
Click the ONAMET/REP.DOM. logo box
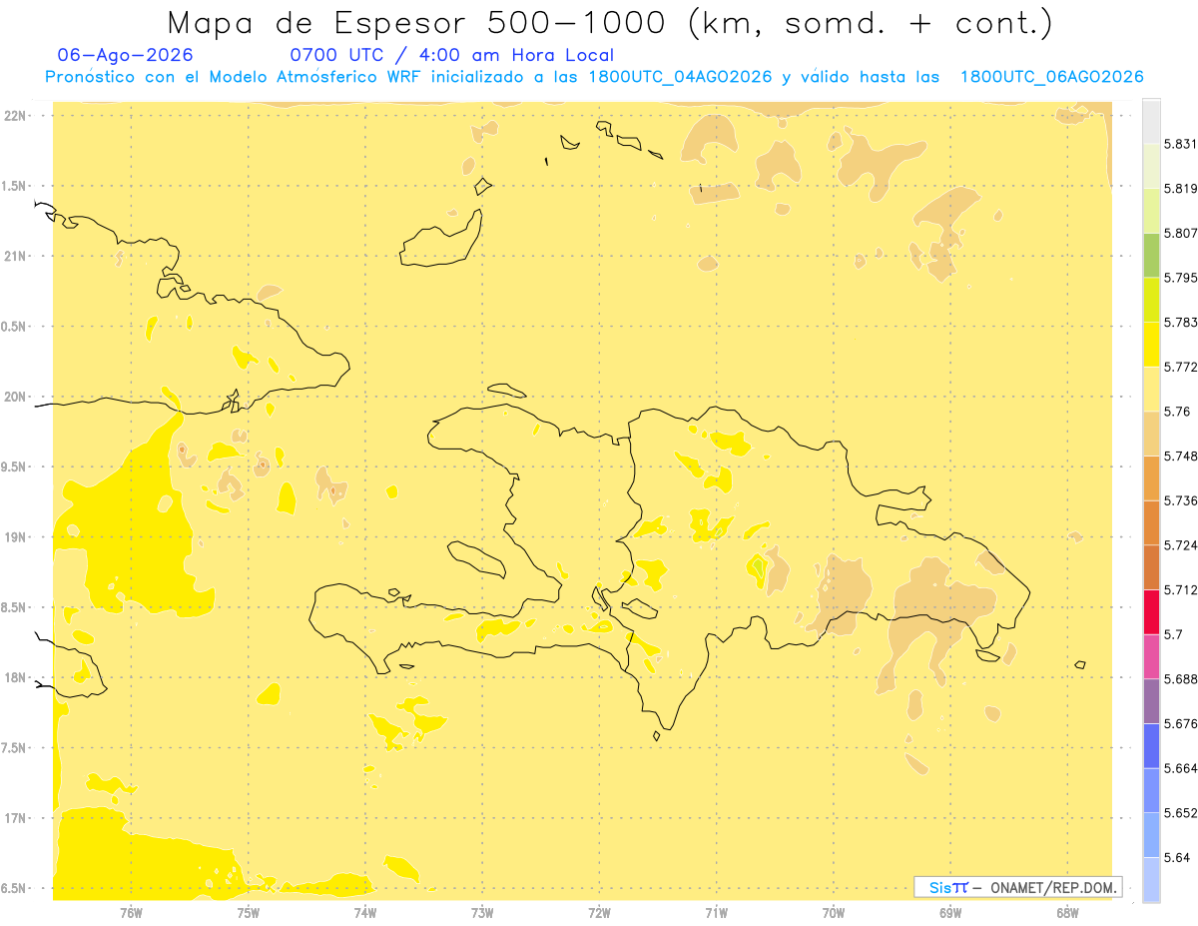point(1018,887)
